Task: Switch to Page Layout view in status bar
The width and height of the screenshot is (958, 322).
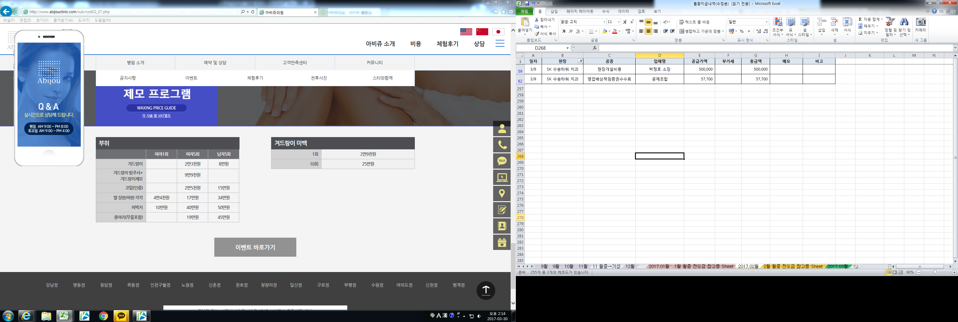Action: click(895, 272)
